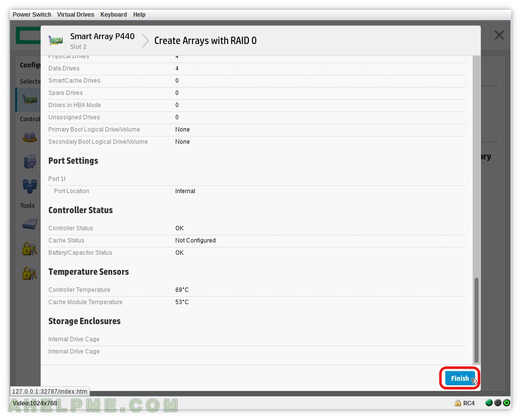Select the 'Controller Temperature' label
The width and height of the screenshot is (521, 419).
pos(79,290)
